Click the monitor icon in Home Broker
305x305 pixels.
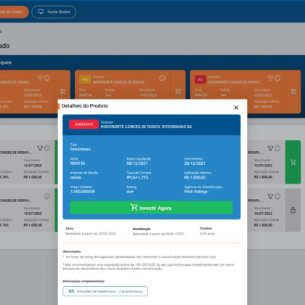41,12
